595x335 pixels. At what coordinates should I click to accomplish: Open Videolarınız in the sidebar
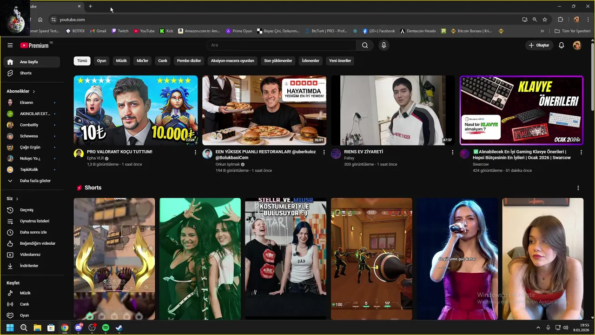[x=32, y=255]
